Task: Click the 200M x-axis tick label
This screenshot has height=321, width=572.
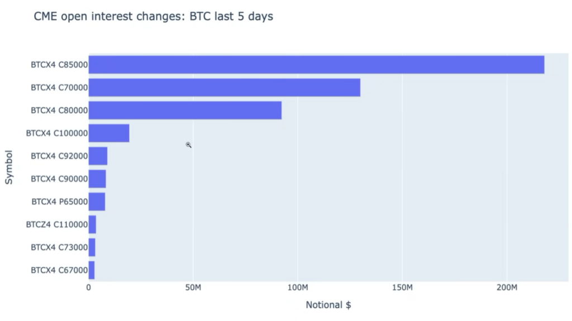Action: (507, 288)
